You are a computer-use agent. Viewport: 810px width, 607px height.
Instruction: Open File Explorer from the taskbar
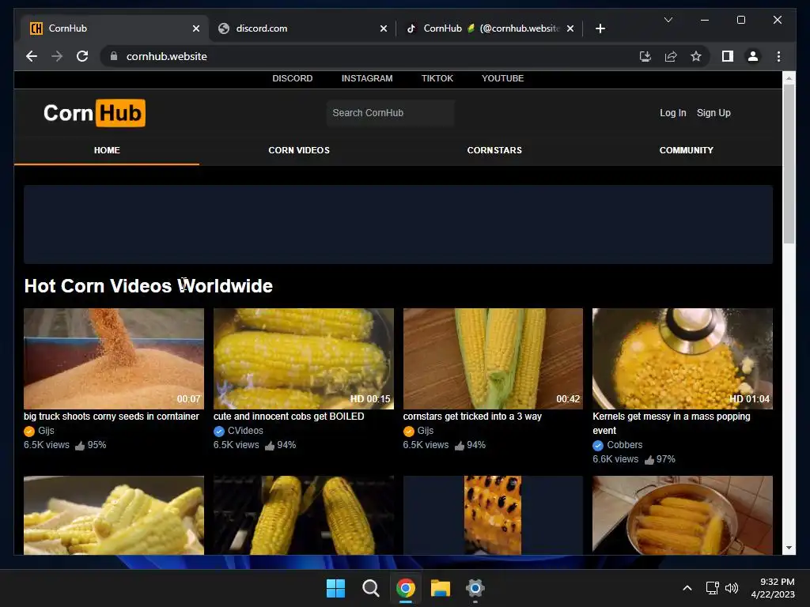pyautogui.click(x=441, y=588)
